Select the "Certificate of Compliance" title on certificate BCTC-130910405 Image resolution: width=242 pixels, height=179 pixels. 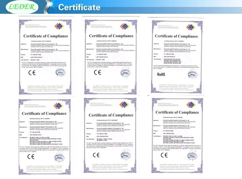point(111,115)
